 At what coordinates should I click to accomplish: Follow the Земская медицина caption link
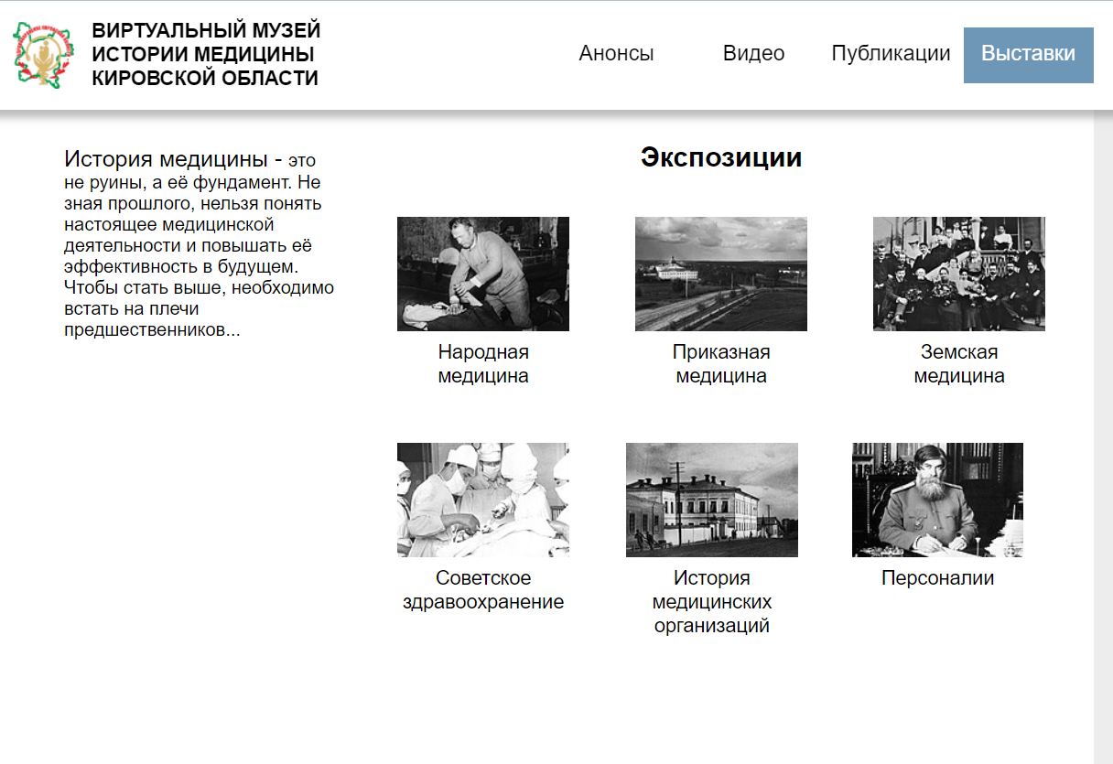click(x=959, y=364)
